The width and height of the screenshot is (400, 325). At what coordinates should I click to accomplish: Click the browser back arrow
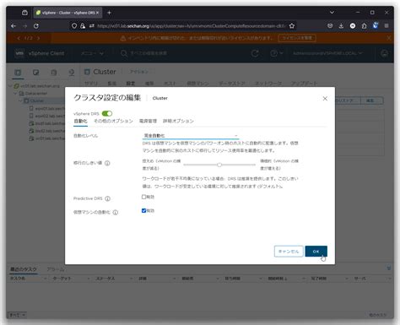pos(14,26)
